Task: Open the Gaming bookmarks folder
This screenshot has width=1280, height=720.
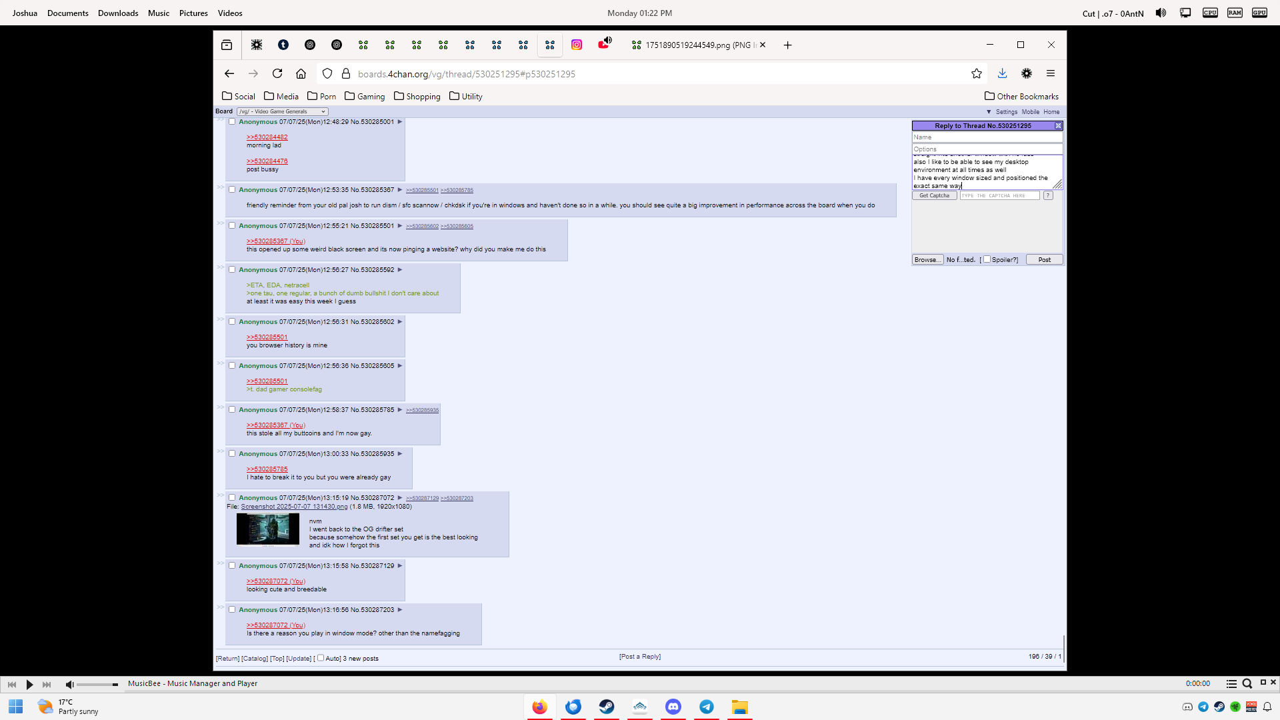Action: click(365, 96)
